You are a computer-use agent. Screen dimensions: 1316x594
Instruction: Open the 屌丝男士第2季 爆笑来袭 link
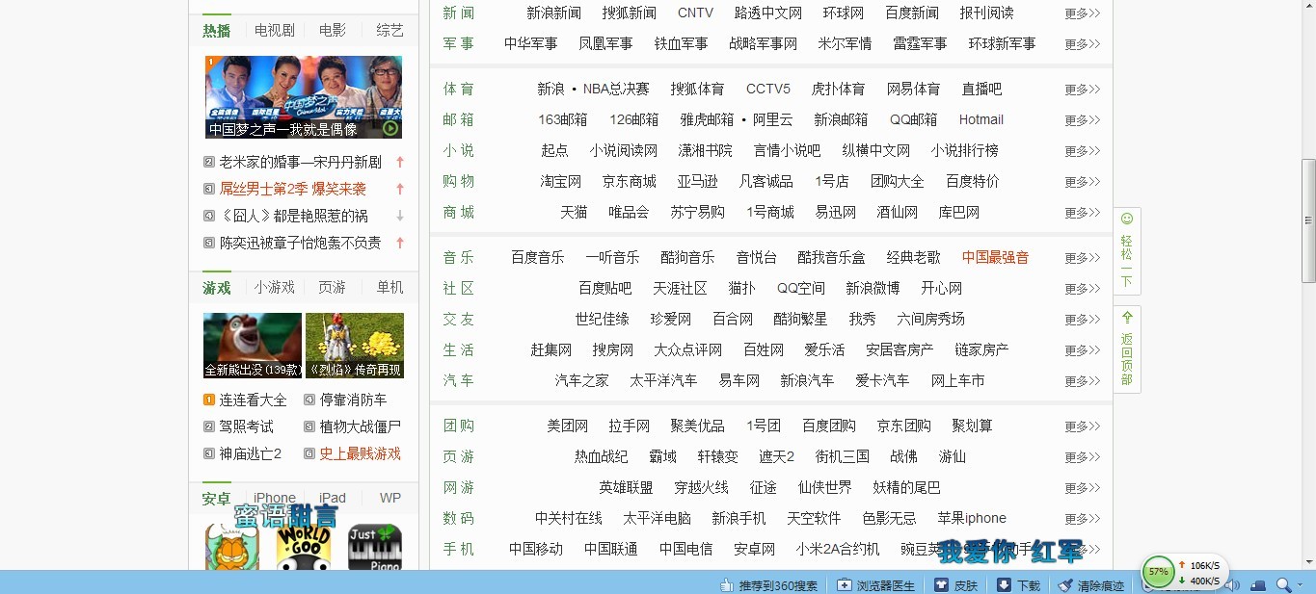(x=293, y=189)
